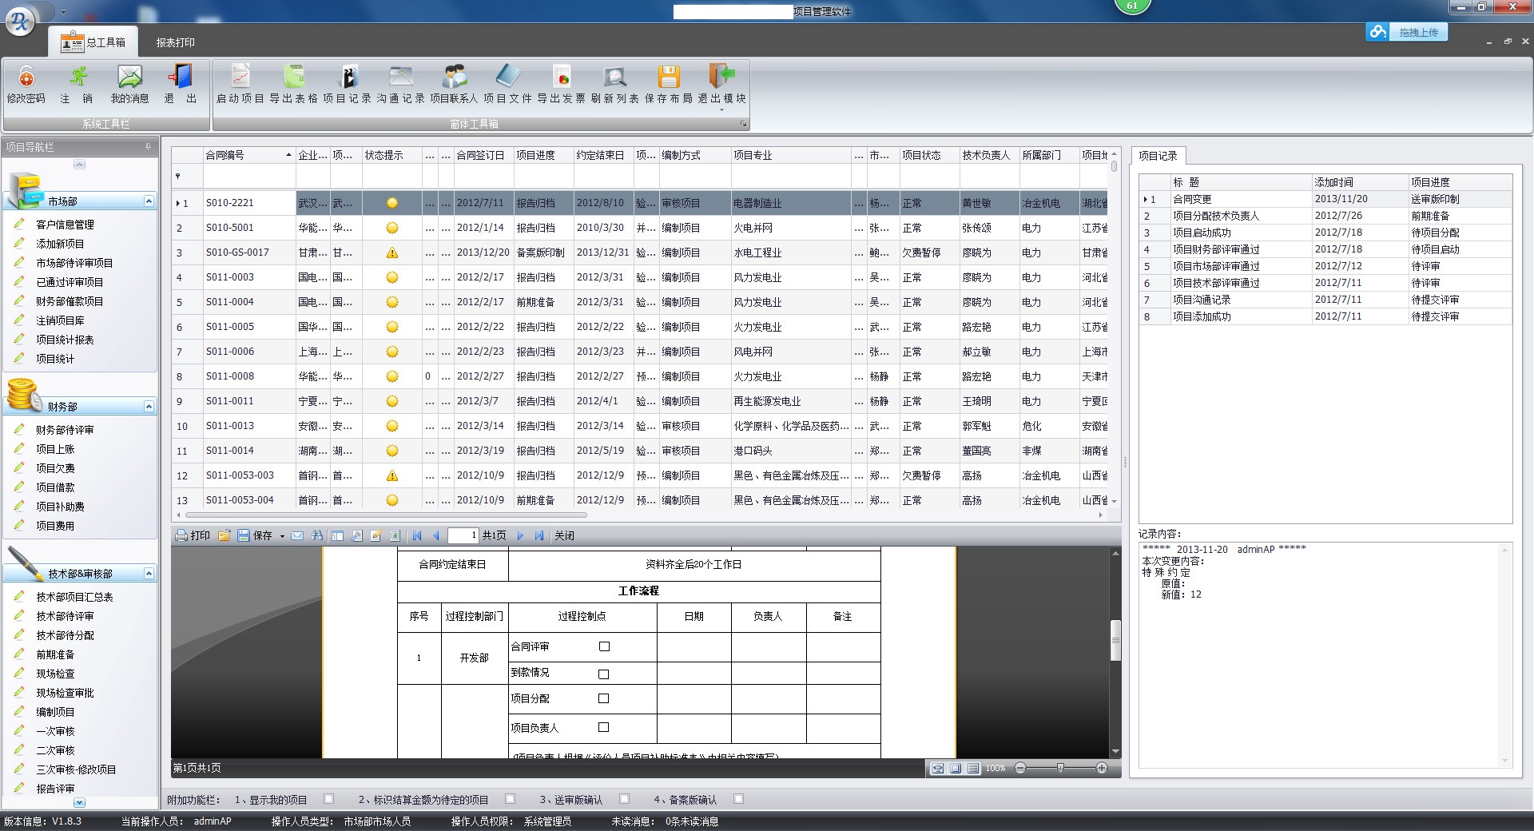This screenshot has height=831, width=1534.
Task: Open 客户信息管理 in navigation
Action: click(65, 225)
